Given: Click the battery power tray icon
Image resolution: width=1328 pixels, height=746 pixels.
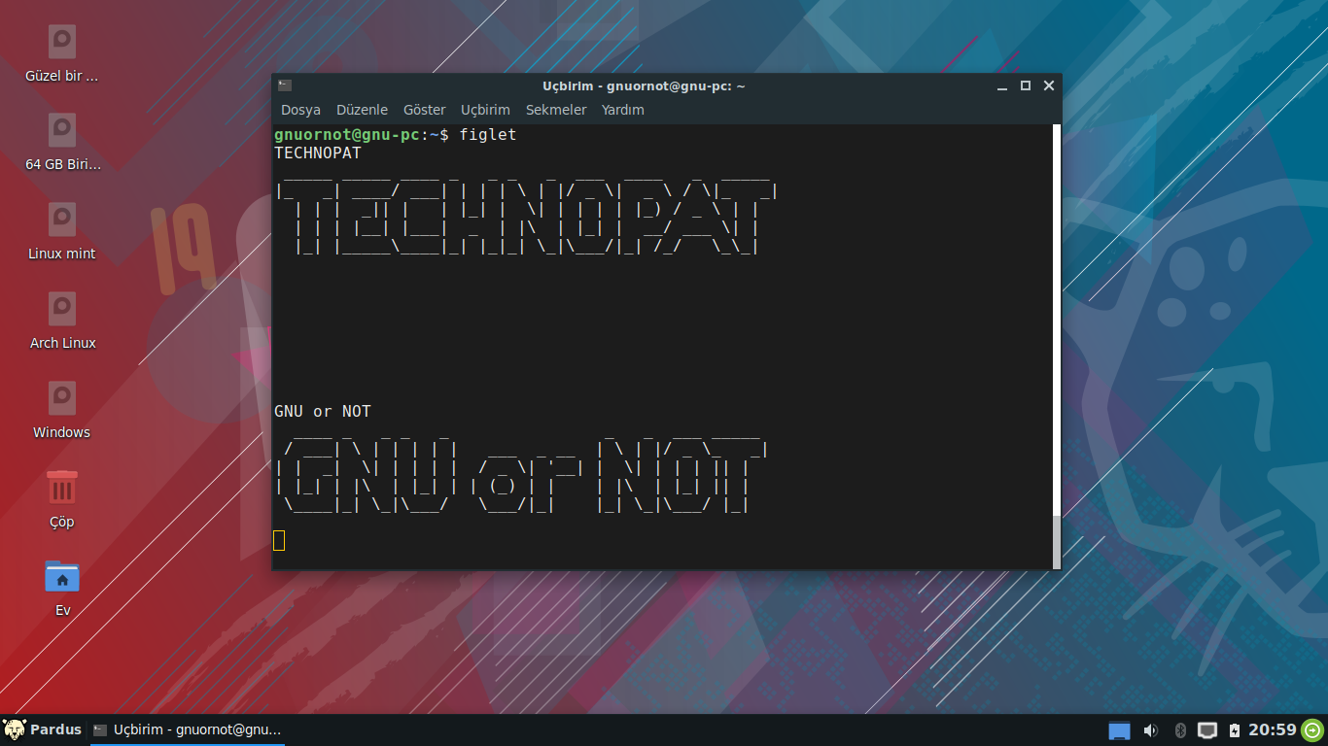Looking at the screenshot, I should click(1235, 730).
